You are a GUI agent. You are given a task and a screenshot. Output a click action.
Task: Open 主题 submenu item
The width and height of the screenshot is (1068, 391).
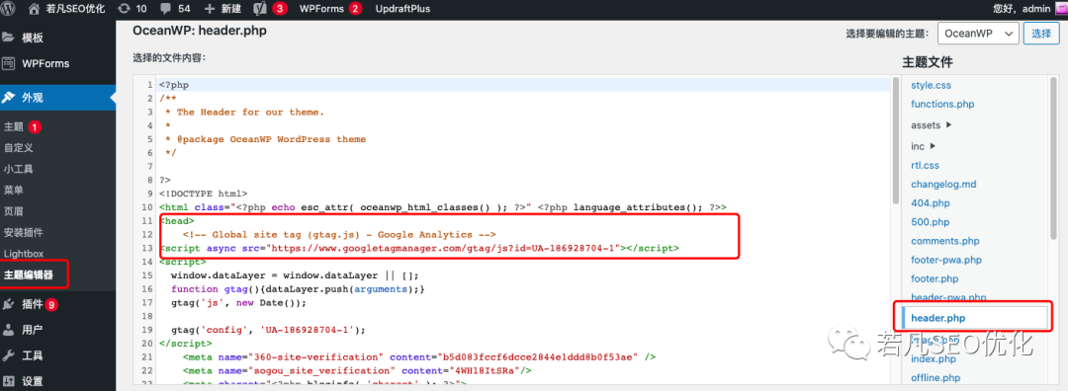(x=14, y=126)
